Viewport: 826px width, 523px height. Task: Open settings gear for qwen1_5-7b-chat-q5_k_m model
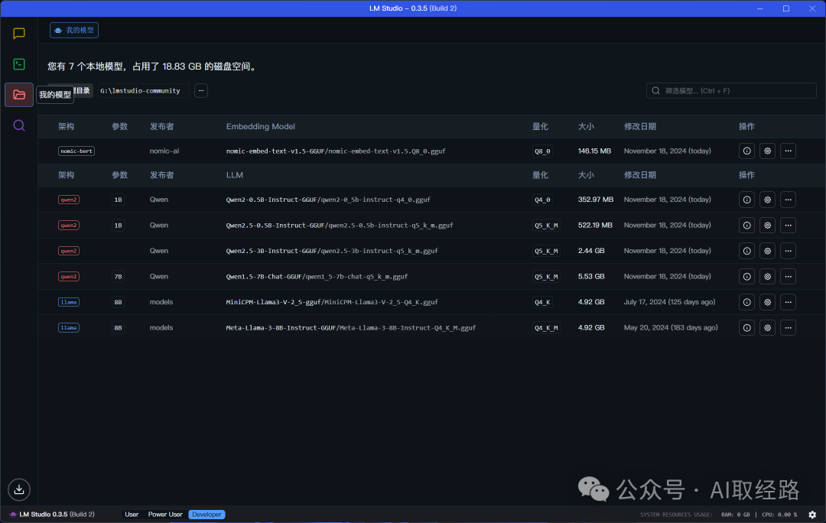click(768, 277)
